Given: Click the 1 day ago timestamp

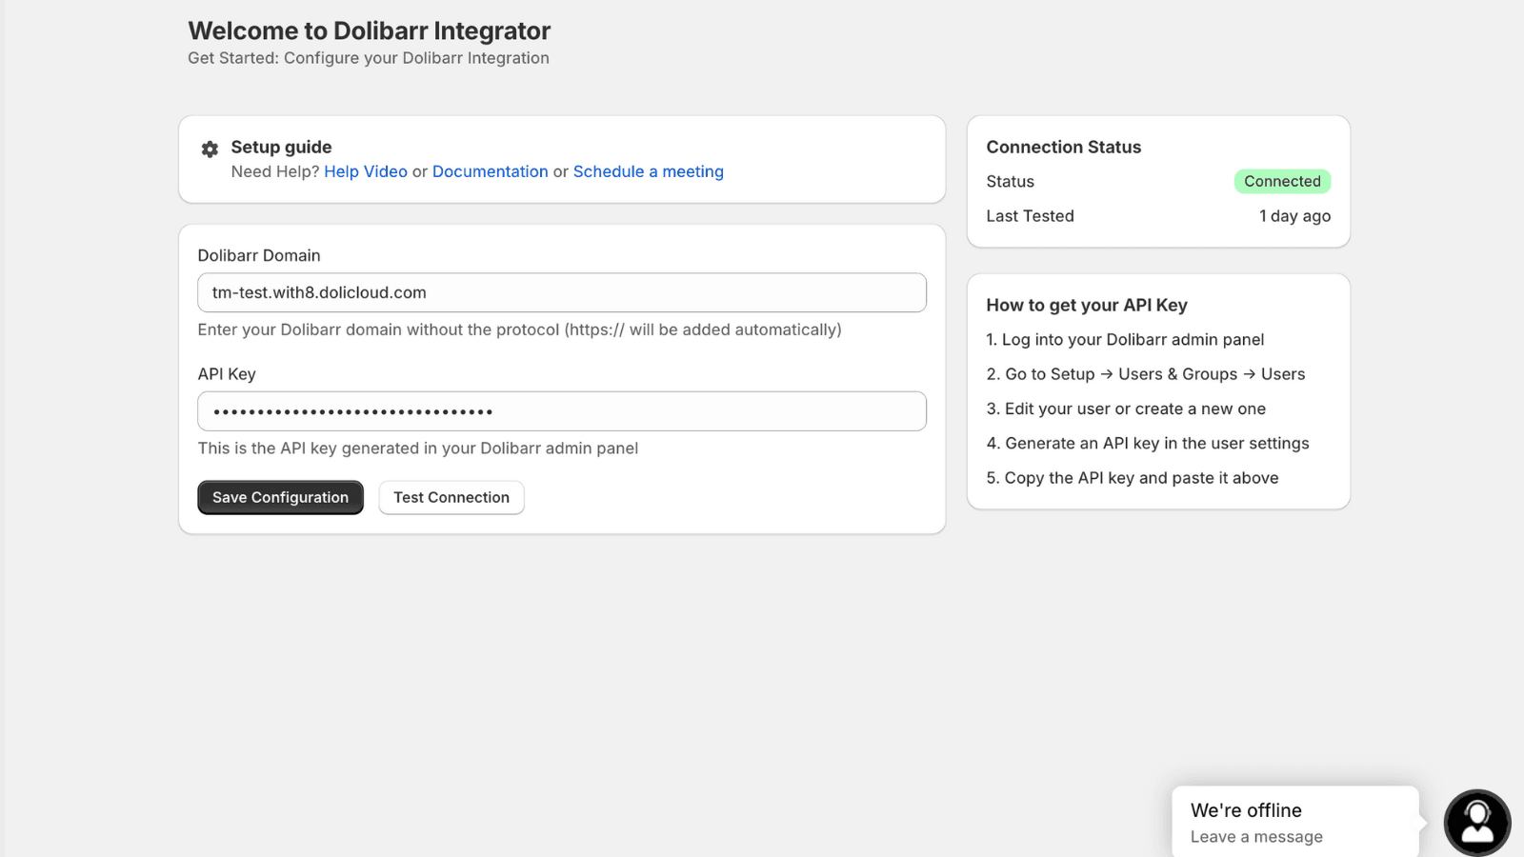Looking at the screenshot, I should 1294,216.
